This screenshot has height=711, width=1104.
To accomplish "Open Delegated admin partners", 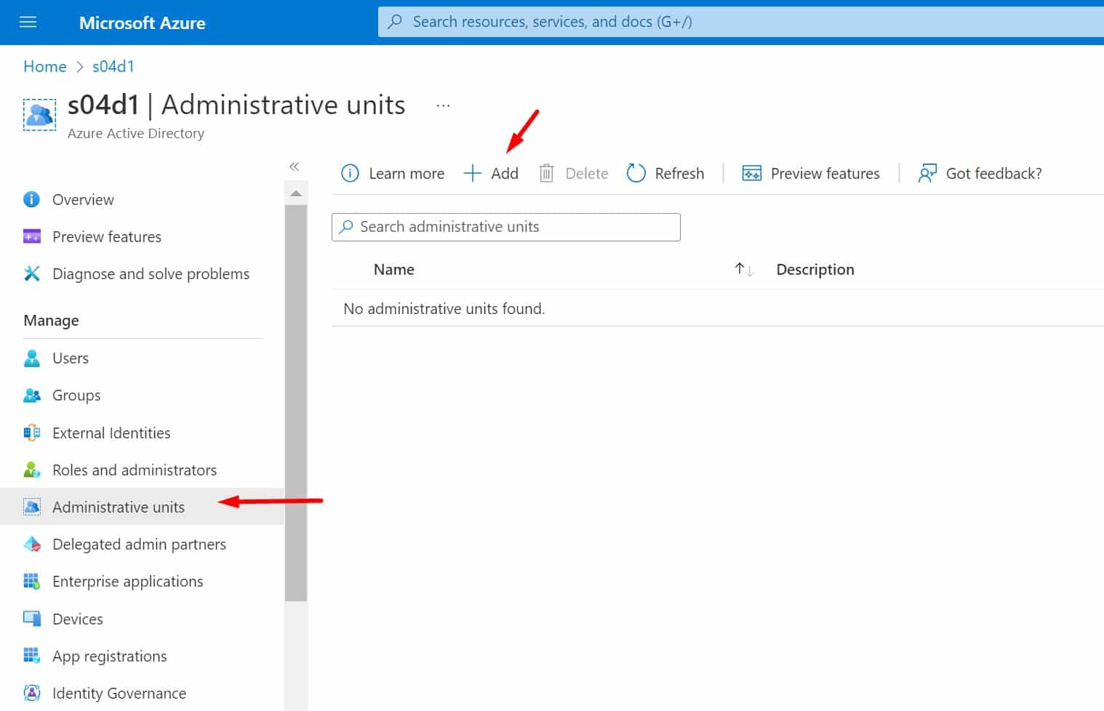I will (139, 544).
